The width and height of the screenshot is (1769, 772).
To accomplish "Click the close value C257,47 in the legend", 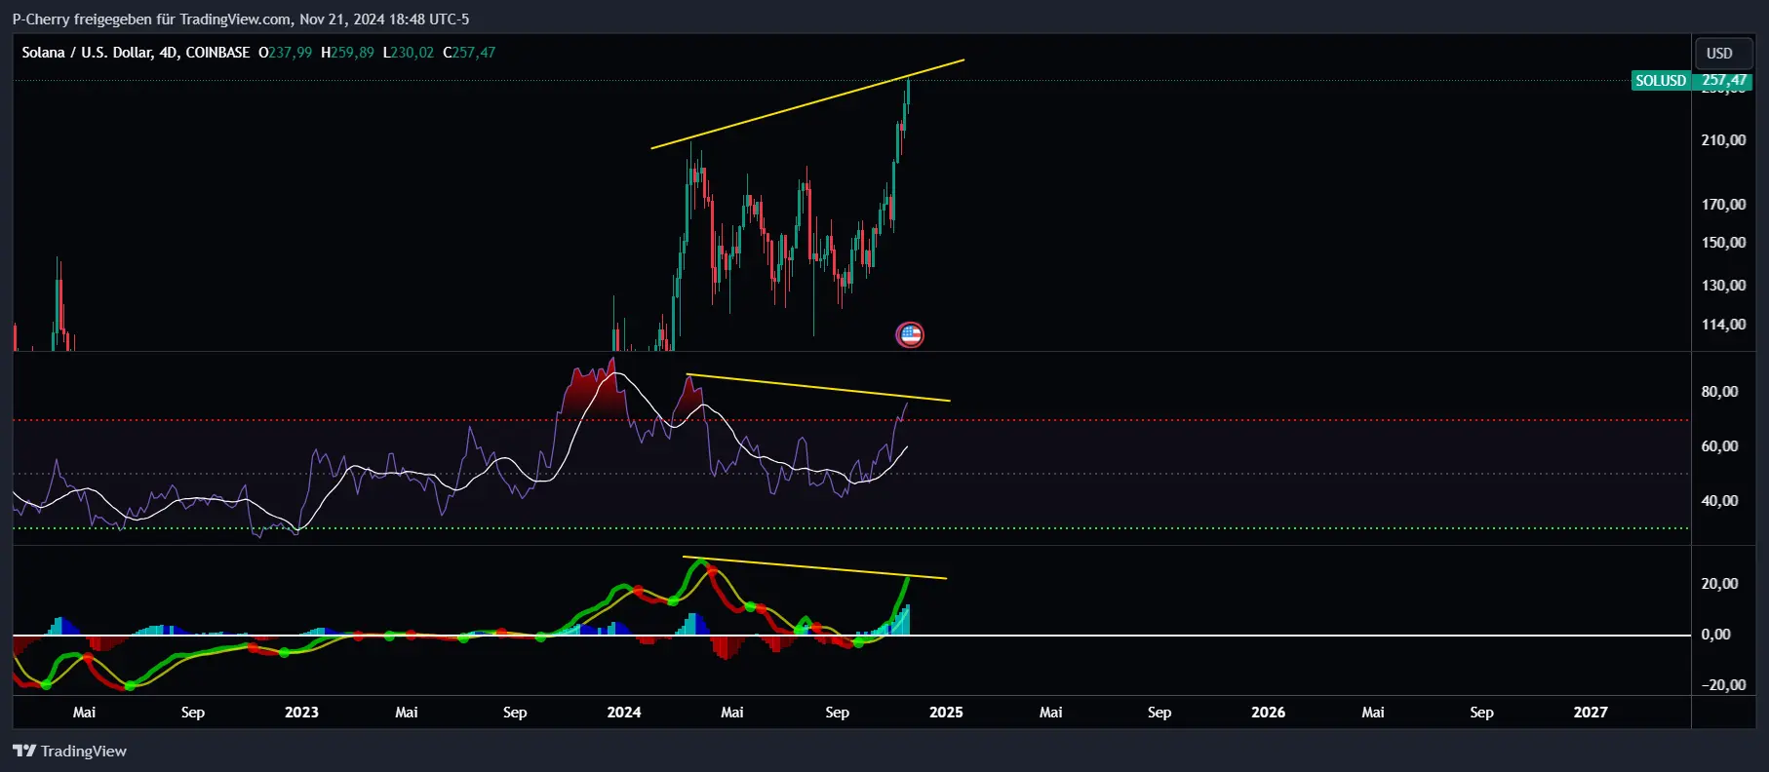I will pyautogui.click(x=469, y=53).
